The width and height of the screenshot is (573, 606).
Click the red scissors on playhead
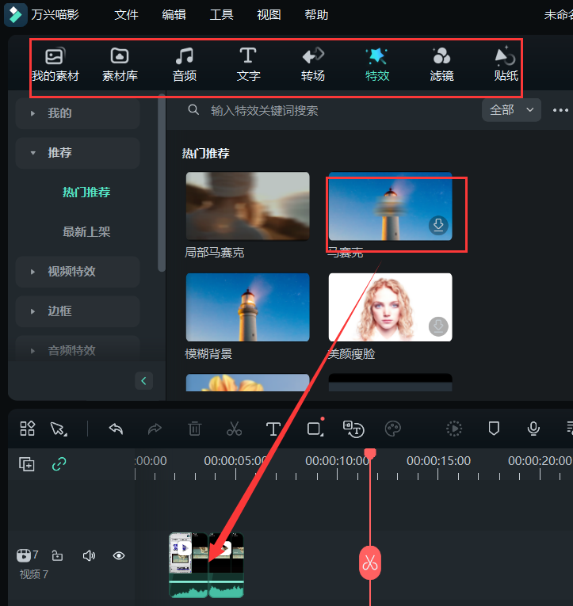370,562
